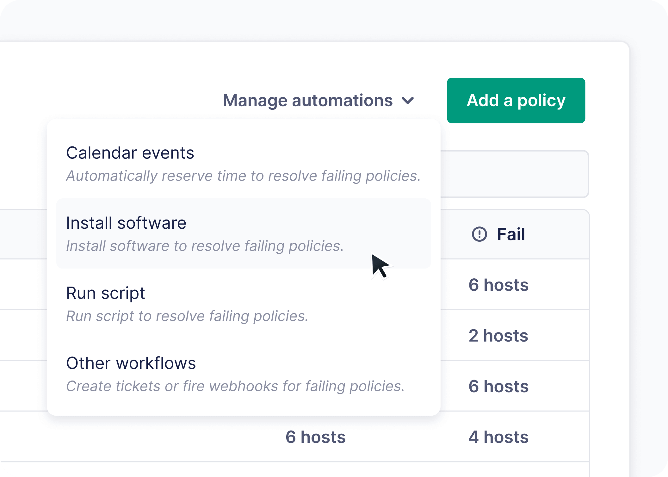Screen dimensions: 668x477
Task: Open the 4 hosts failing details
Action: pyautogui.click(x=499, y=437)
